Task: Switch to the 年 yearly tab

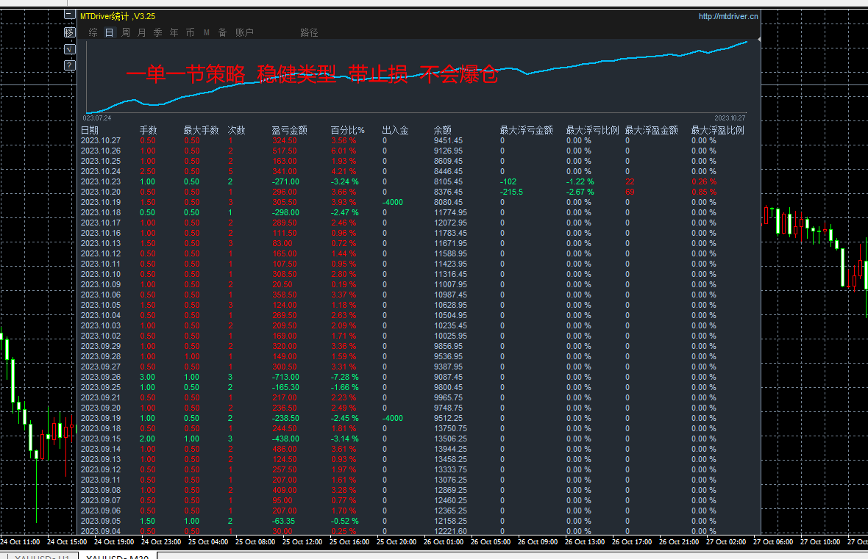Action: tap(174, 32)
